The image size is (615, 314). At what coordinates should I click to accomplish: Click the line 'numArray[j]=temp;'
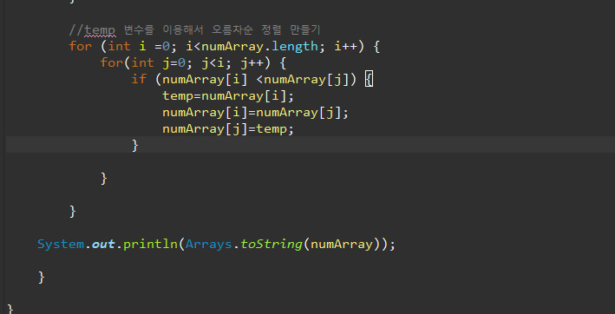(228, 129)
